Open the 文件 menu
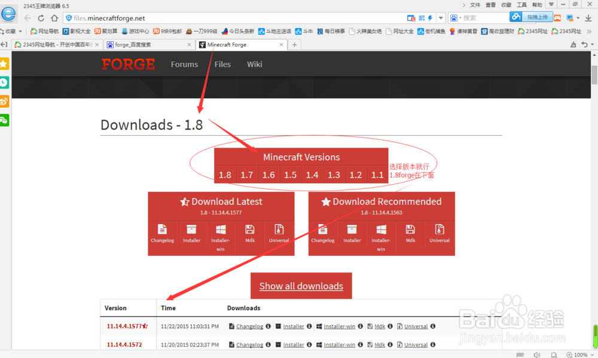 click(475, 5)
